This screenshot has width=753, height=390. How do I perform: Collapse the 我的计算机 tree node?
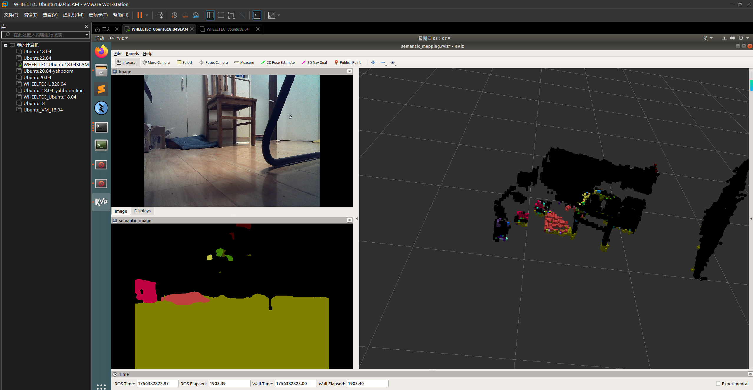tap(6, 45)
